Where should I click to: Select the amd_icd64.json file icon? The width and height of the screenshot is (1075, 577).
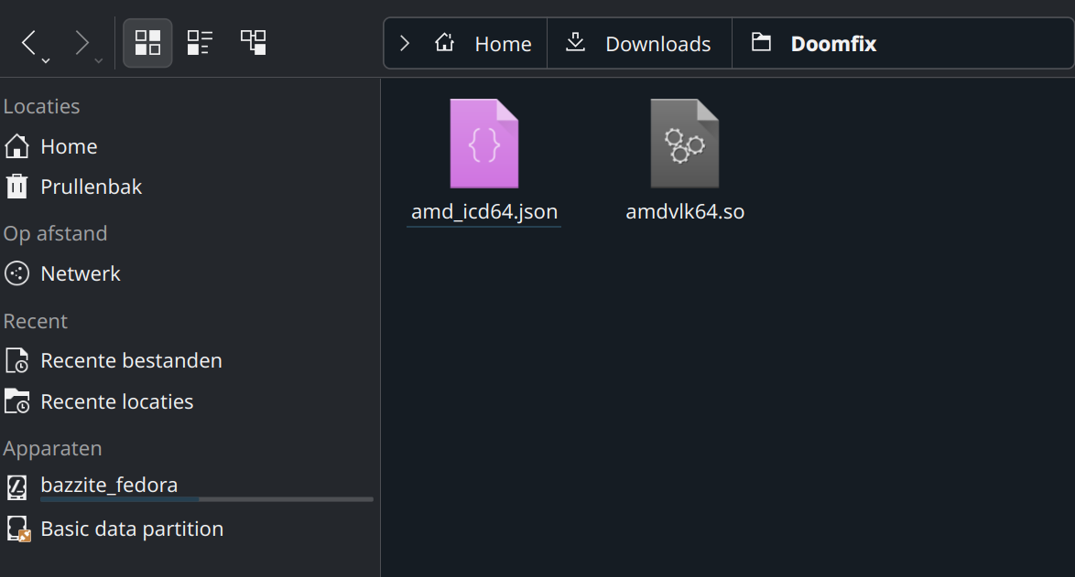pyautogui.click(x=484, y=144)
